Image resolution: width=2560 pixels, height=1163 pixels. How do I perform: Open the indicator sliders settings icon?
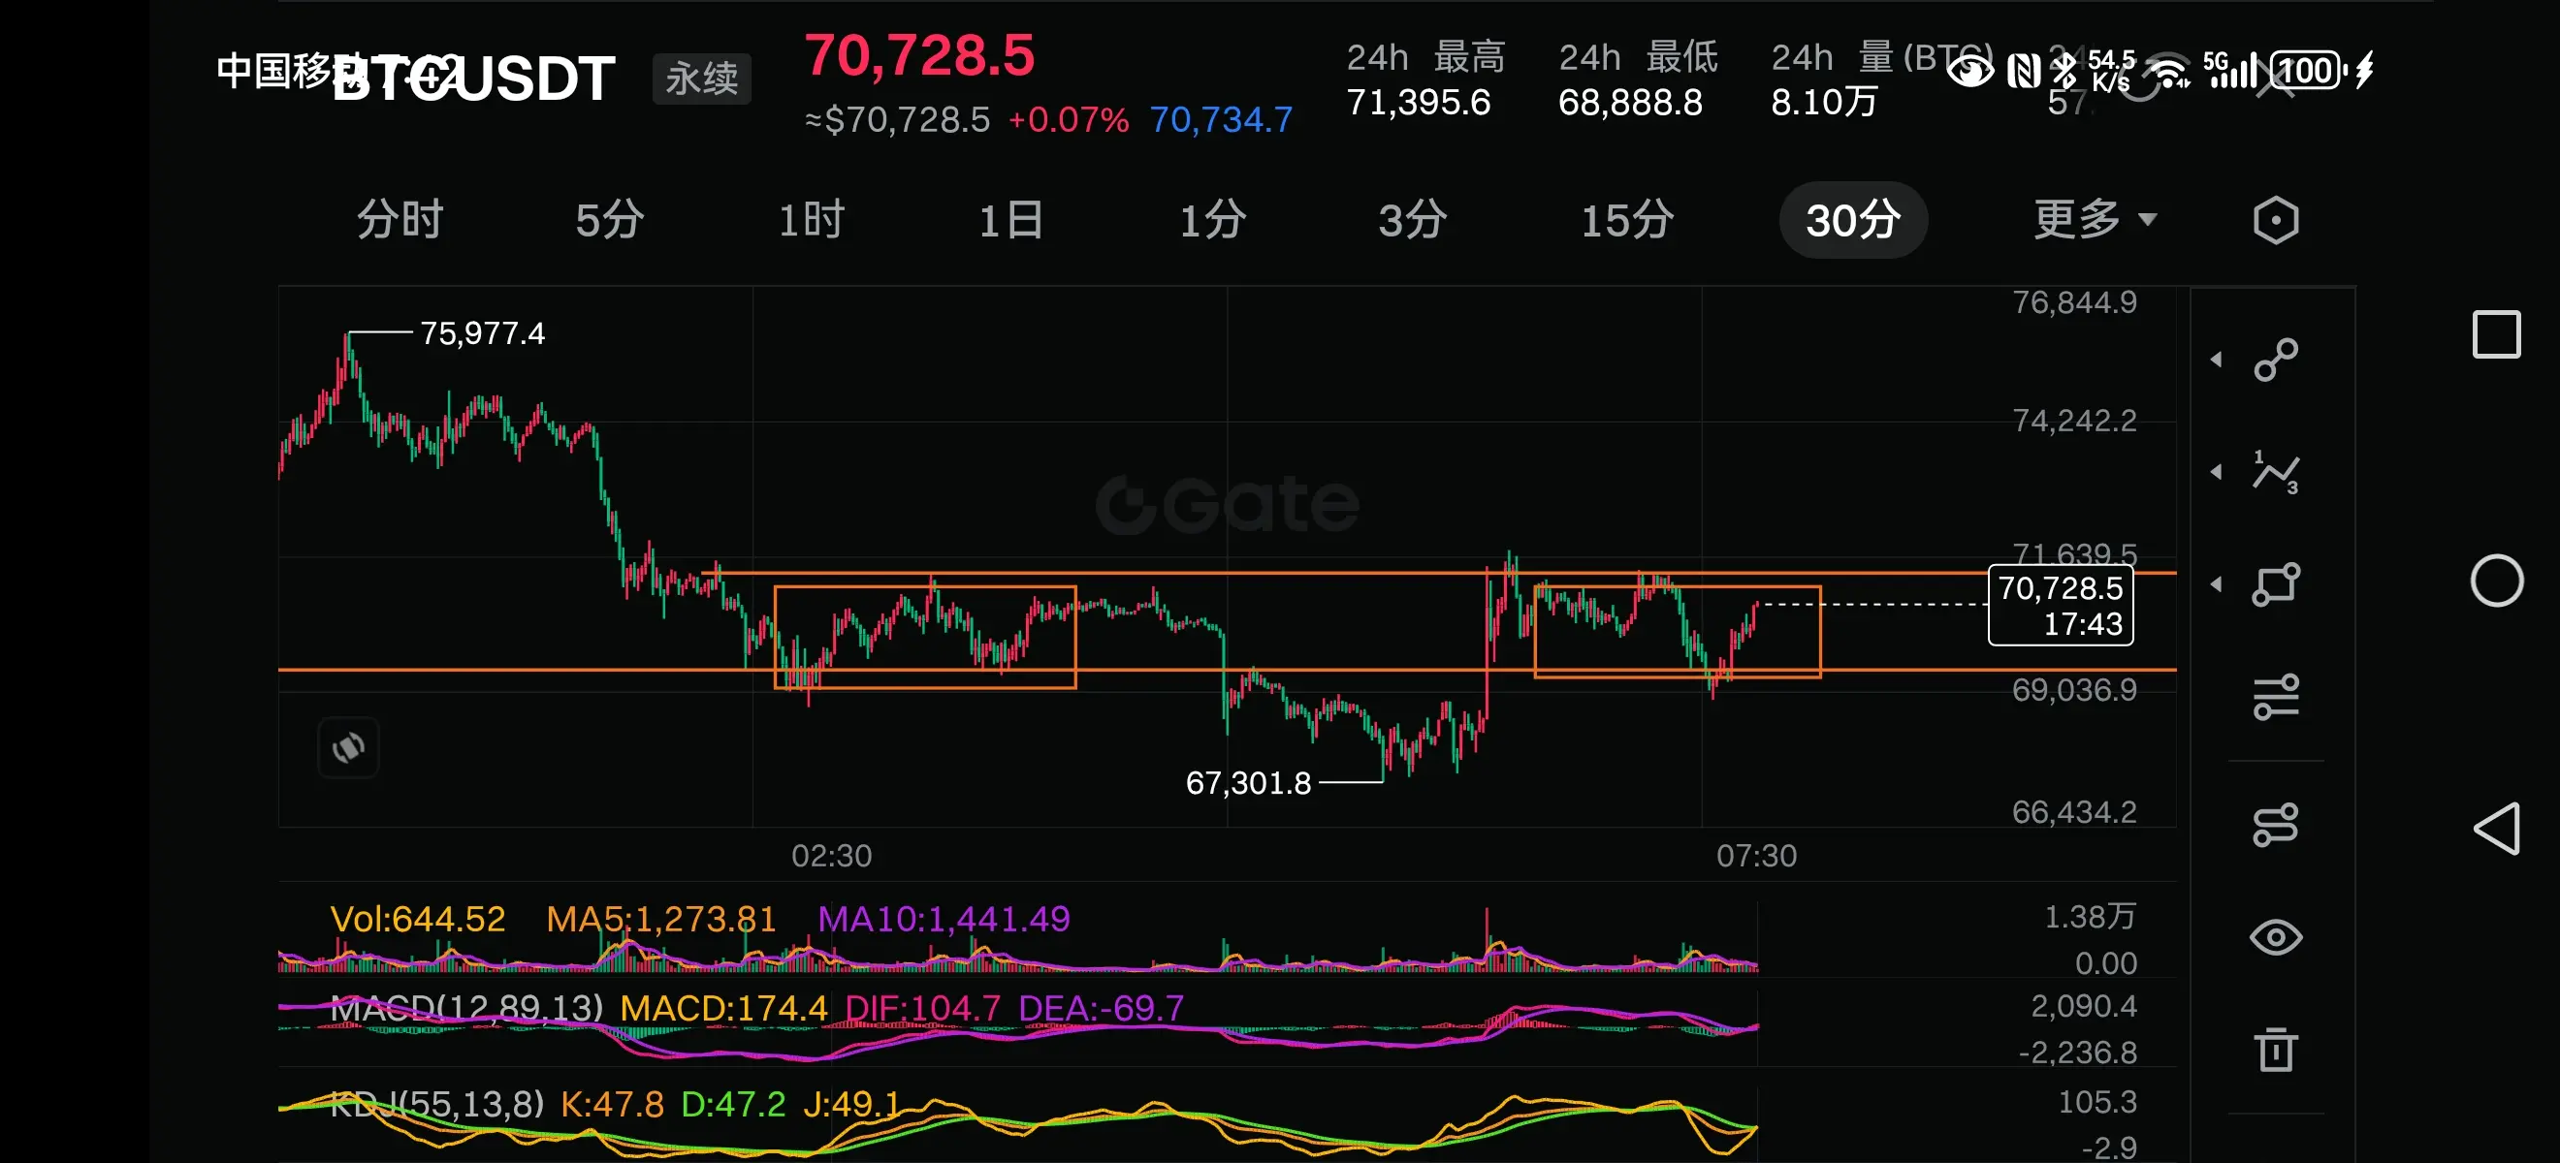point(2275,696)
